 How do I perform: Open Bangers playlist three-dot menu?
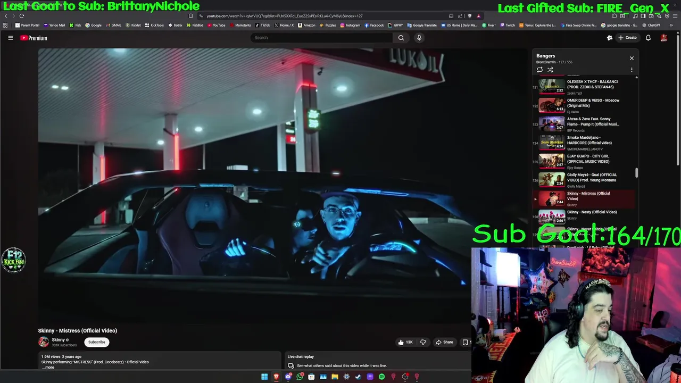tap(632, 70)
